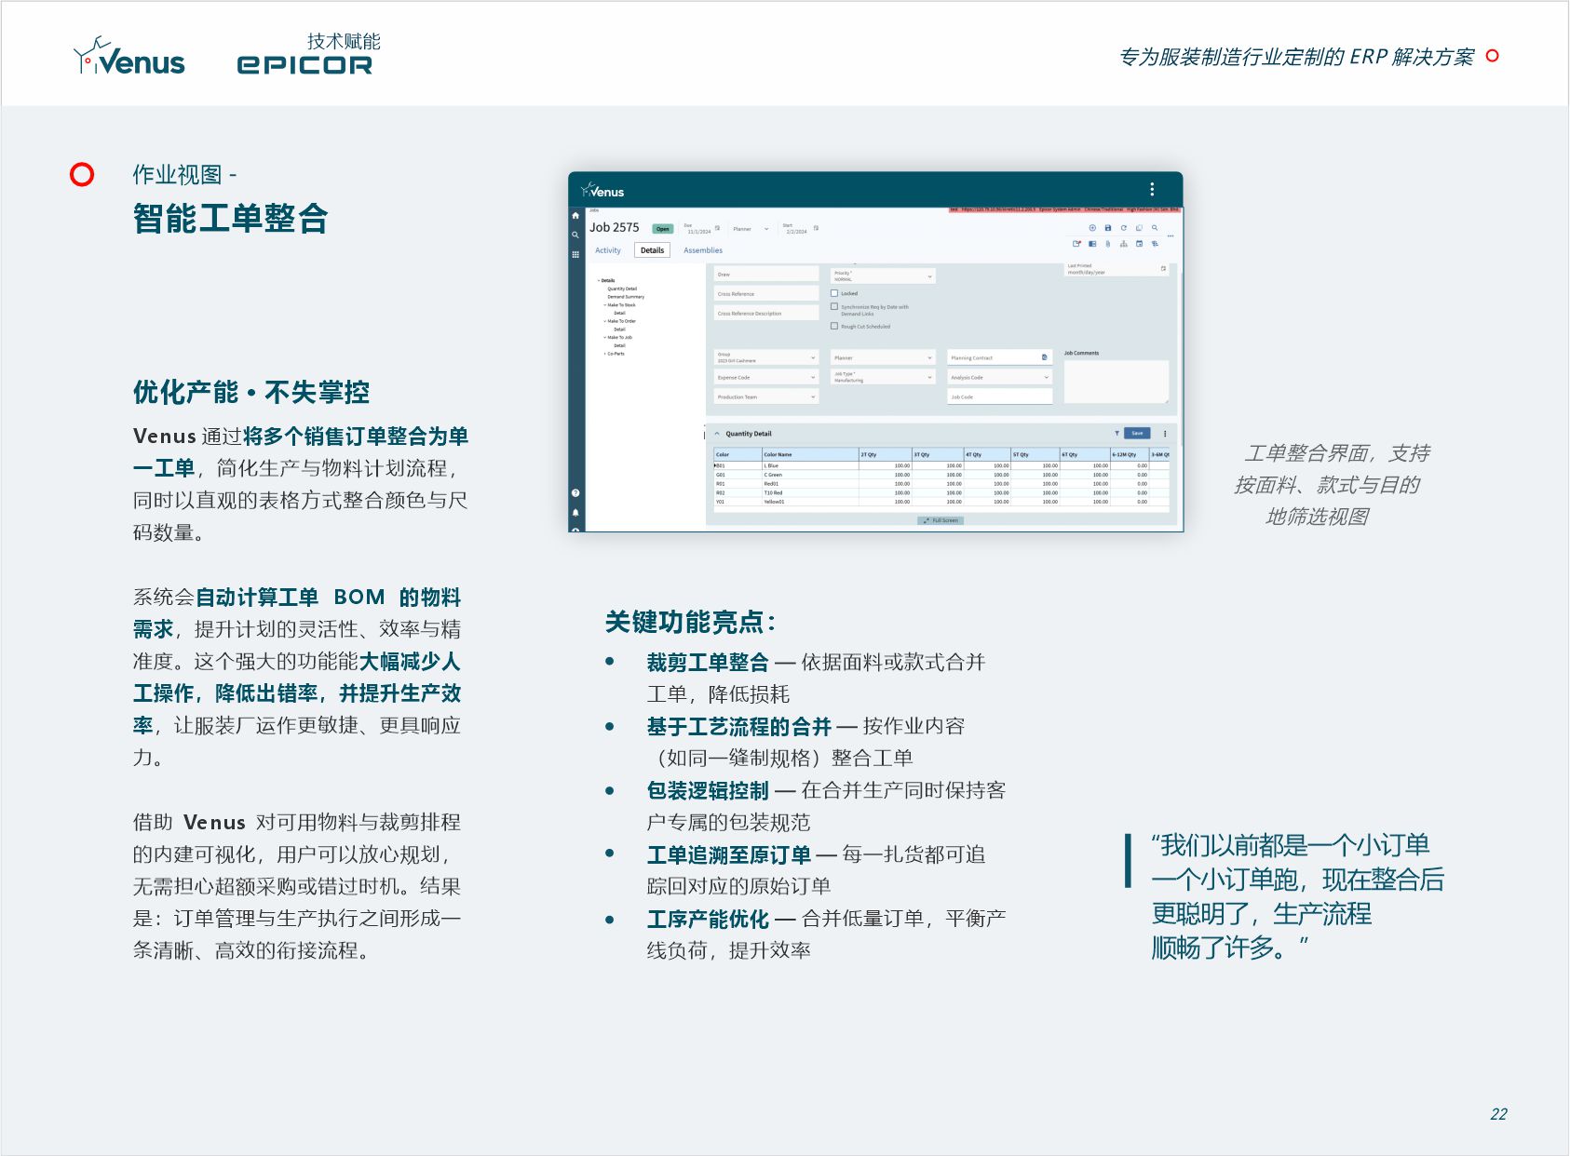Select the grid row 'Red01'

941,484
